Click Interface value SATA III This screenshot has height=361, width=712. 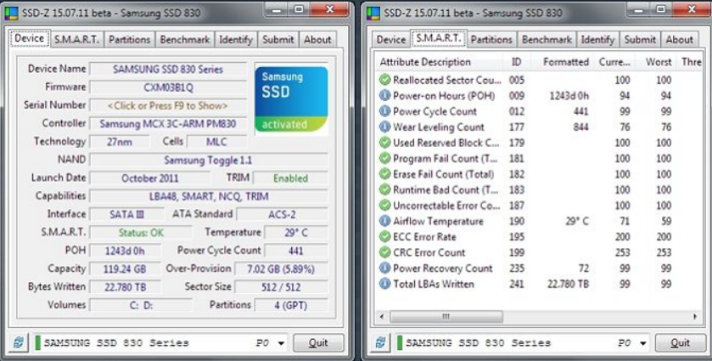(x=126, y=214)
